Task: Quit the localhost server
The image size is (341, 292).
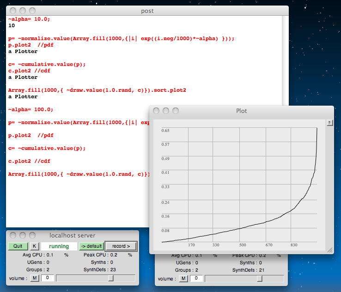Action: pyautogui.click(x=18, y=246)
